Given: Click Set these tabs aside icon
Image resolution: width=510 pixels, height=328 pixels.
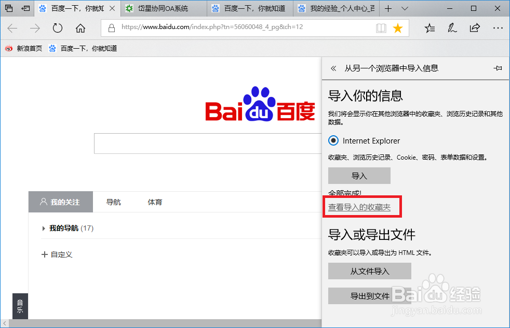Looking at the screenshot, I should [x=25, y=8].
